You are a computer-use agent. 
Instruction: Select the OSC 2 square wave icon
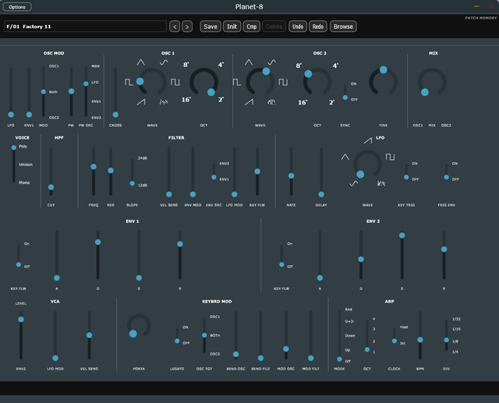(x=283, y=82)
